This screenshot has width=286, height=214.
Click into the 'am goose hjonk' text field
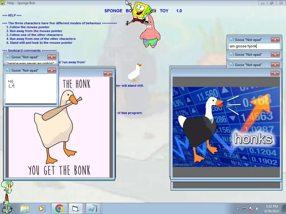254,46
